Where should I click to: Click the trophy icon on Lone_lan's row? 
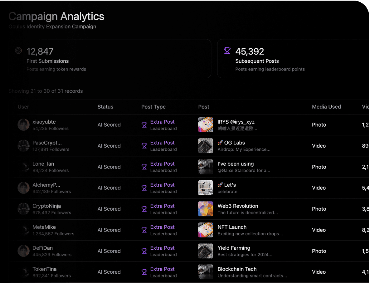point(144,167)
